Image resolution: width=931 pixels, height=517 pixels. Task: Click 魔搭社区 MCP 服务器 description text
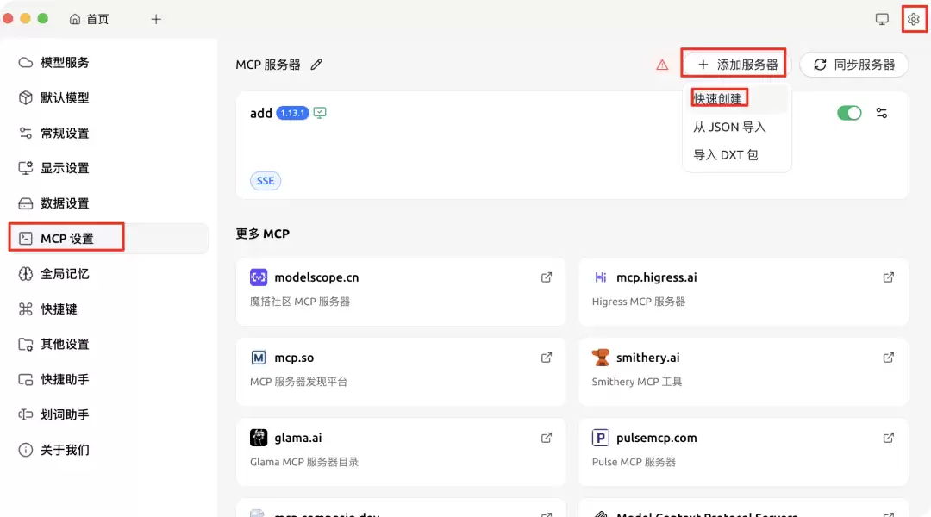click(300, 302)
